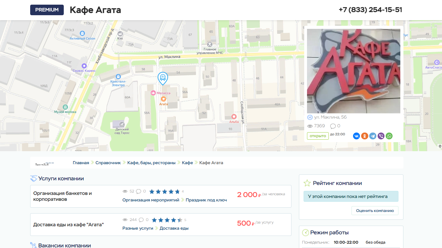This screenshot has width=442, height=248.
Task: Click the открыто status button
Action: 318,136
